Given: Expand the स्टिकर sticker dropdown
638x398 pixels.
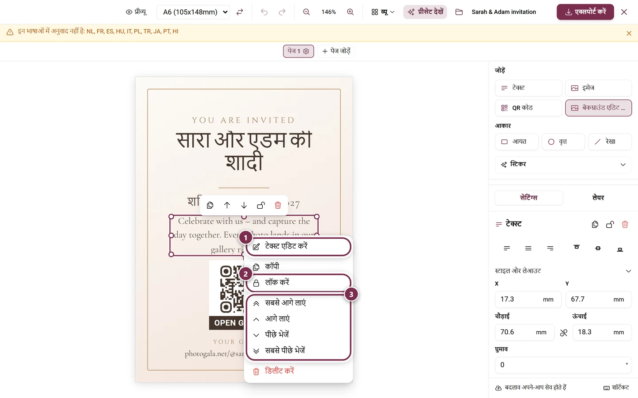Looking at the screenshot, I should coord(563,165).
